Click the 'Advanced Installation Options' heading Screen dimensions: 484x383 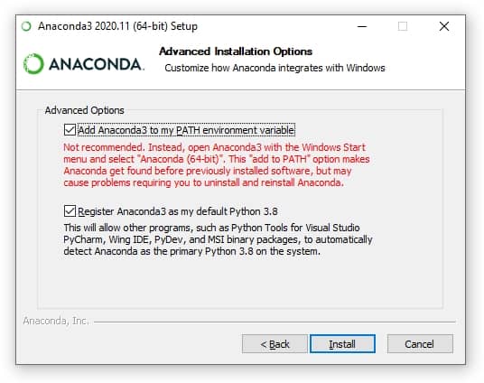(236, 51)
